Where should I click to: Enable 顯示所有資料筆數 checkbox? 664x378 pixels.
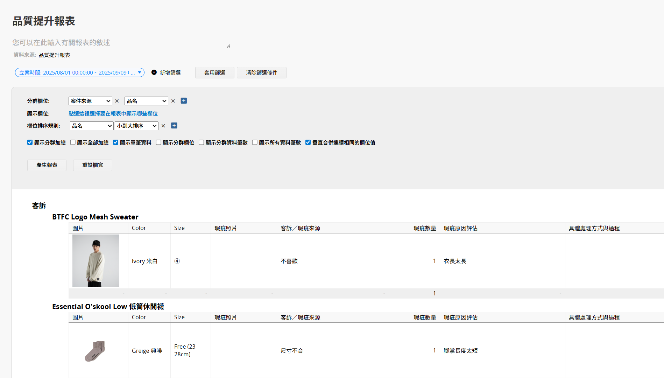(255, 142)
